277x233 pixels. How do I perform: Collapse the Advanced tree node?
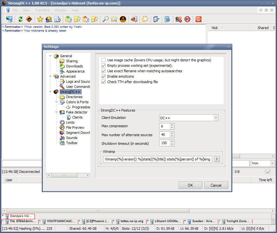[50, 76]
